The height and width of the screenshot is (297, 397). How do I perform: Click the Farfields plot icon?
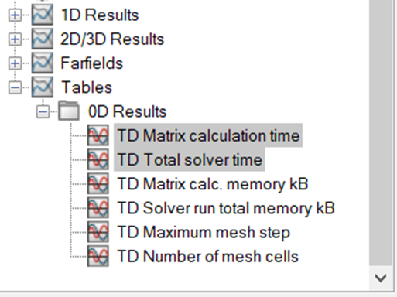[43, 63]
